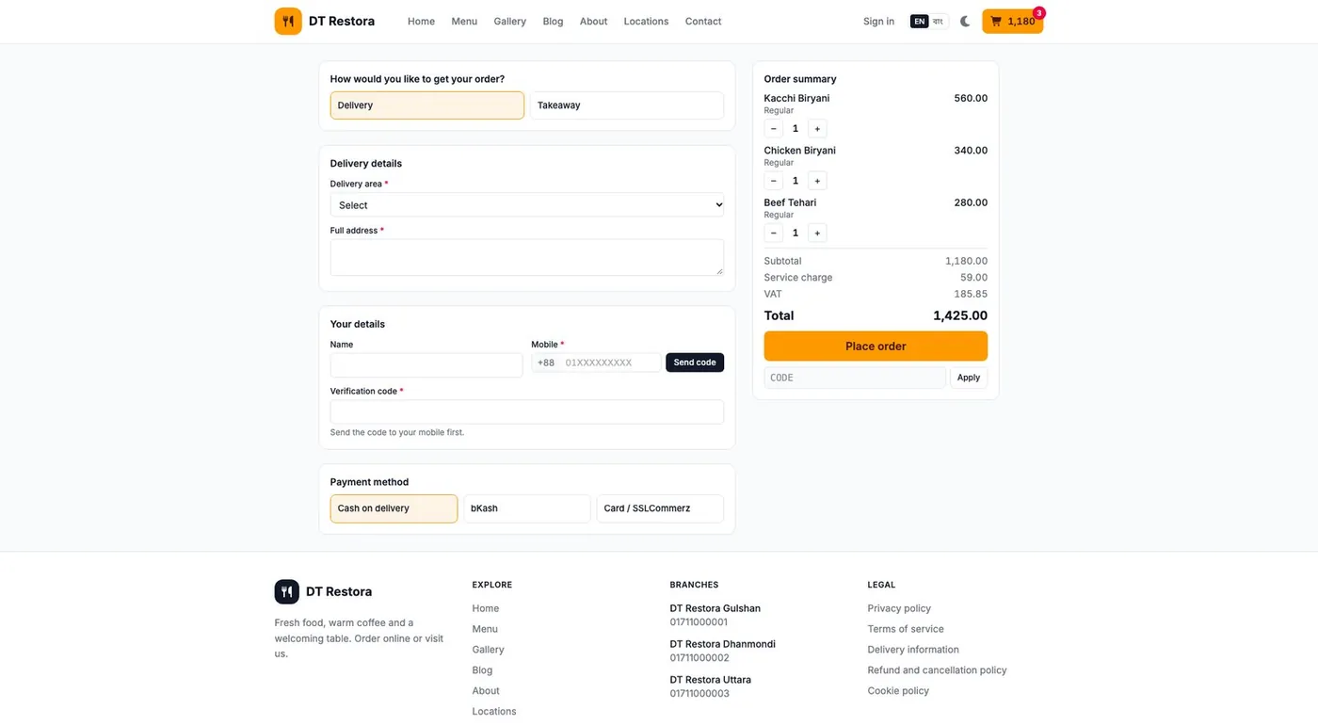The image size is (1318, 725).
Task: Select the Takeaway order option
Action: 627,105
